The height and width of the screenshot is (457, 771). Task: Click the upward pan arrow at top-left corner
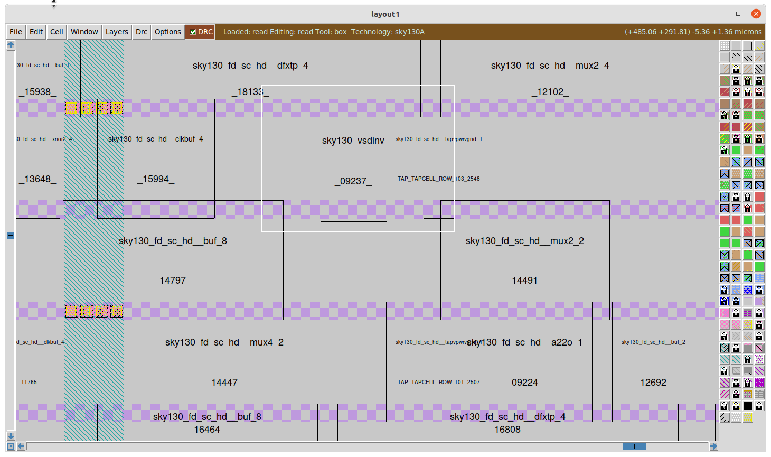click(11, 44)
